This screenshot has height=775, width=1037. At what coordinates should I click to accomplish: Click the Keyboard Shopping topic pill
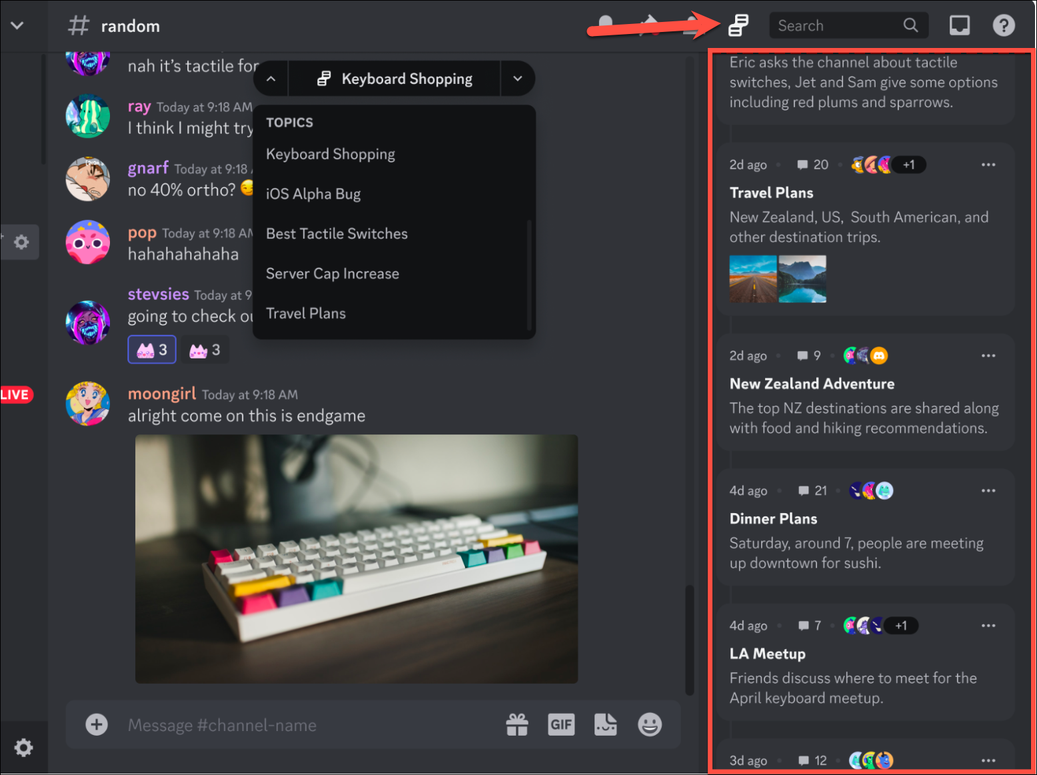click(395, 79)
